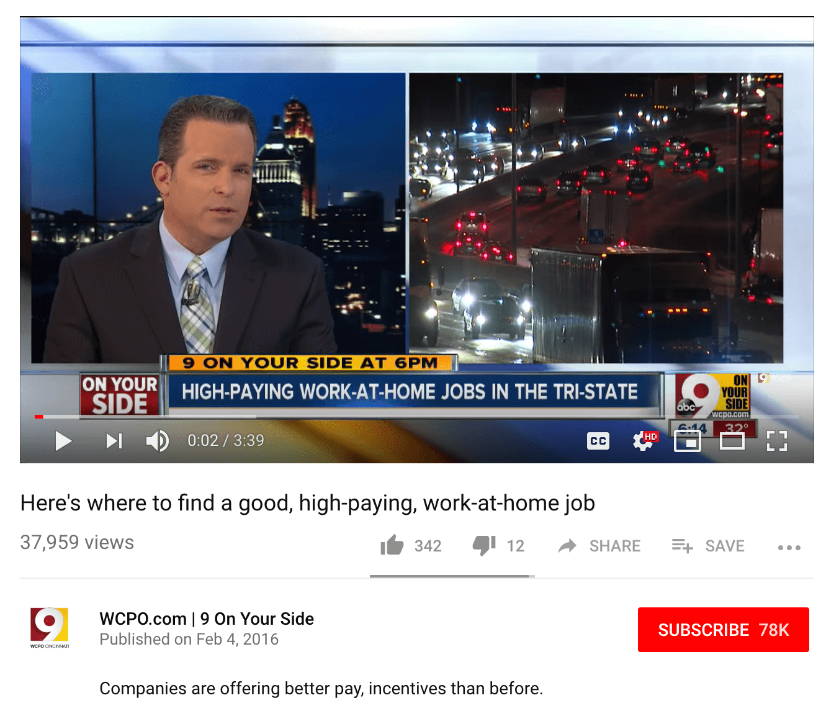Open the three-dot more actions menu
The height and width of the screenshot is (703, 839).
(x=789, y=547)
